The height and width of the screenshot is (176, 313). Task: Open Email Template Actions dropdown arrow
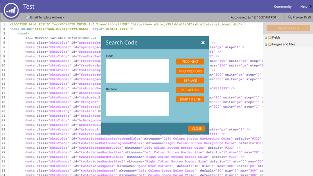click(64, 18)
